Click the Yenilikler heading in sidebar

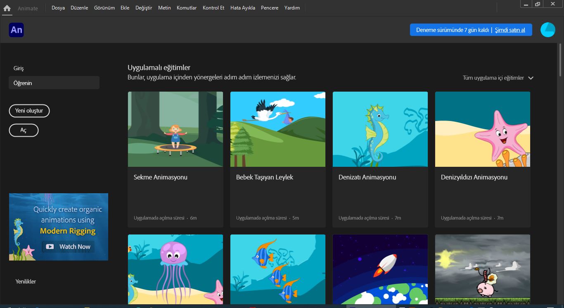tap(26, 282)
